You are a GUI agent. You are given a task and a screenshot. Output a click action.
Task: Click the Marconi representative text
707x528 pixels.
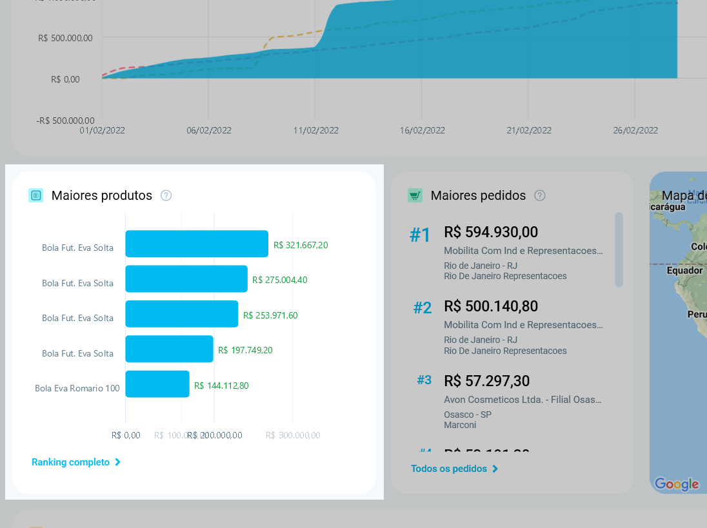460,425
